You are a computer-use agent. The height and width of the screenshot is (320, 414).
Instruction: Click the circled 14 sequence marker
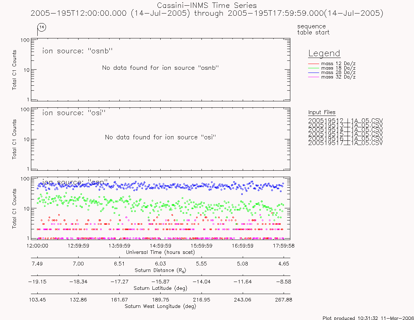point(42,27)
